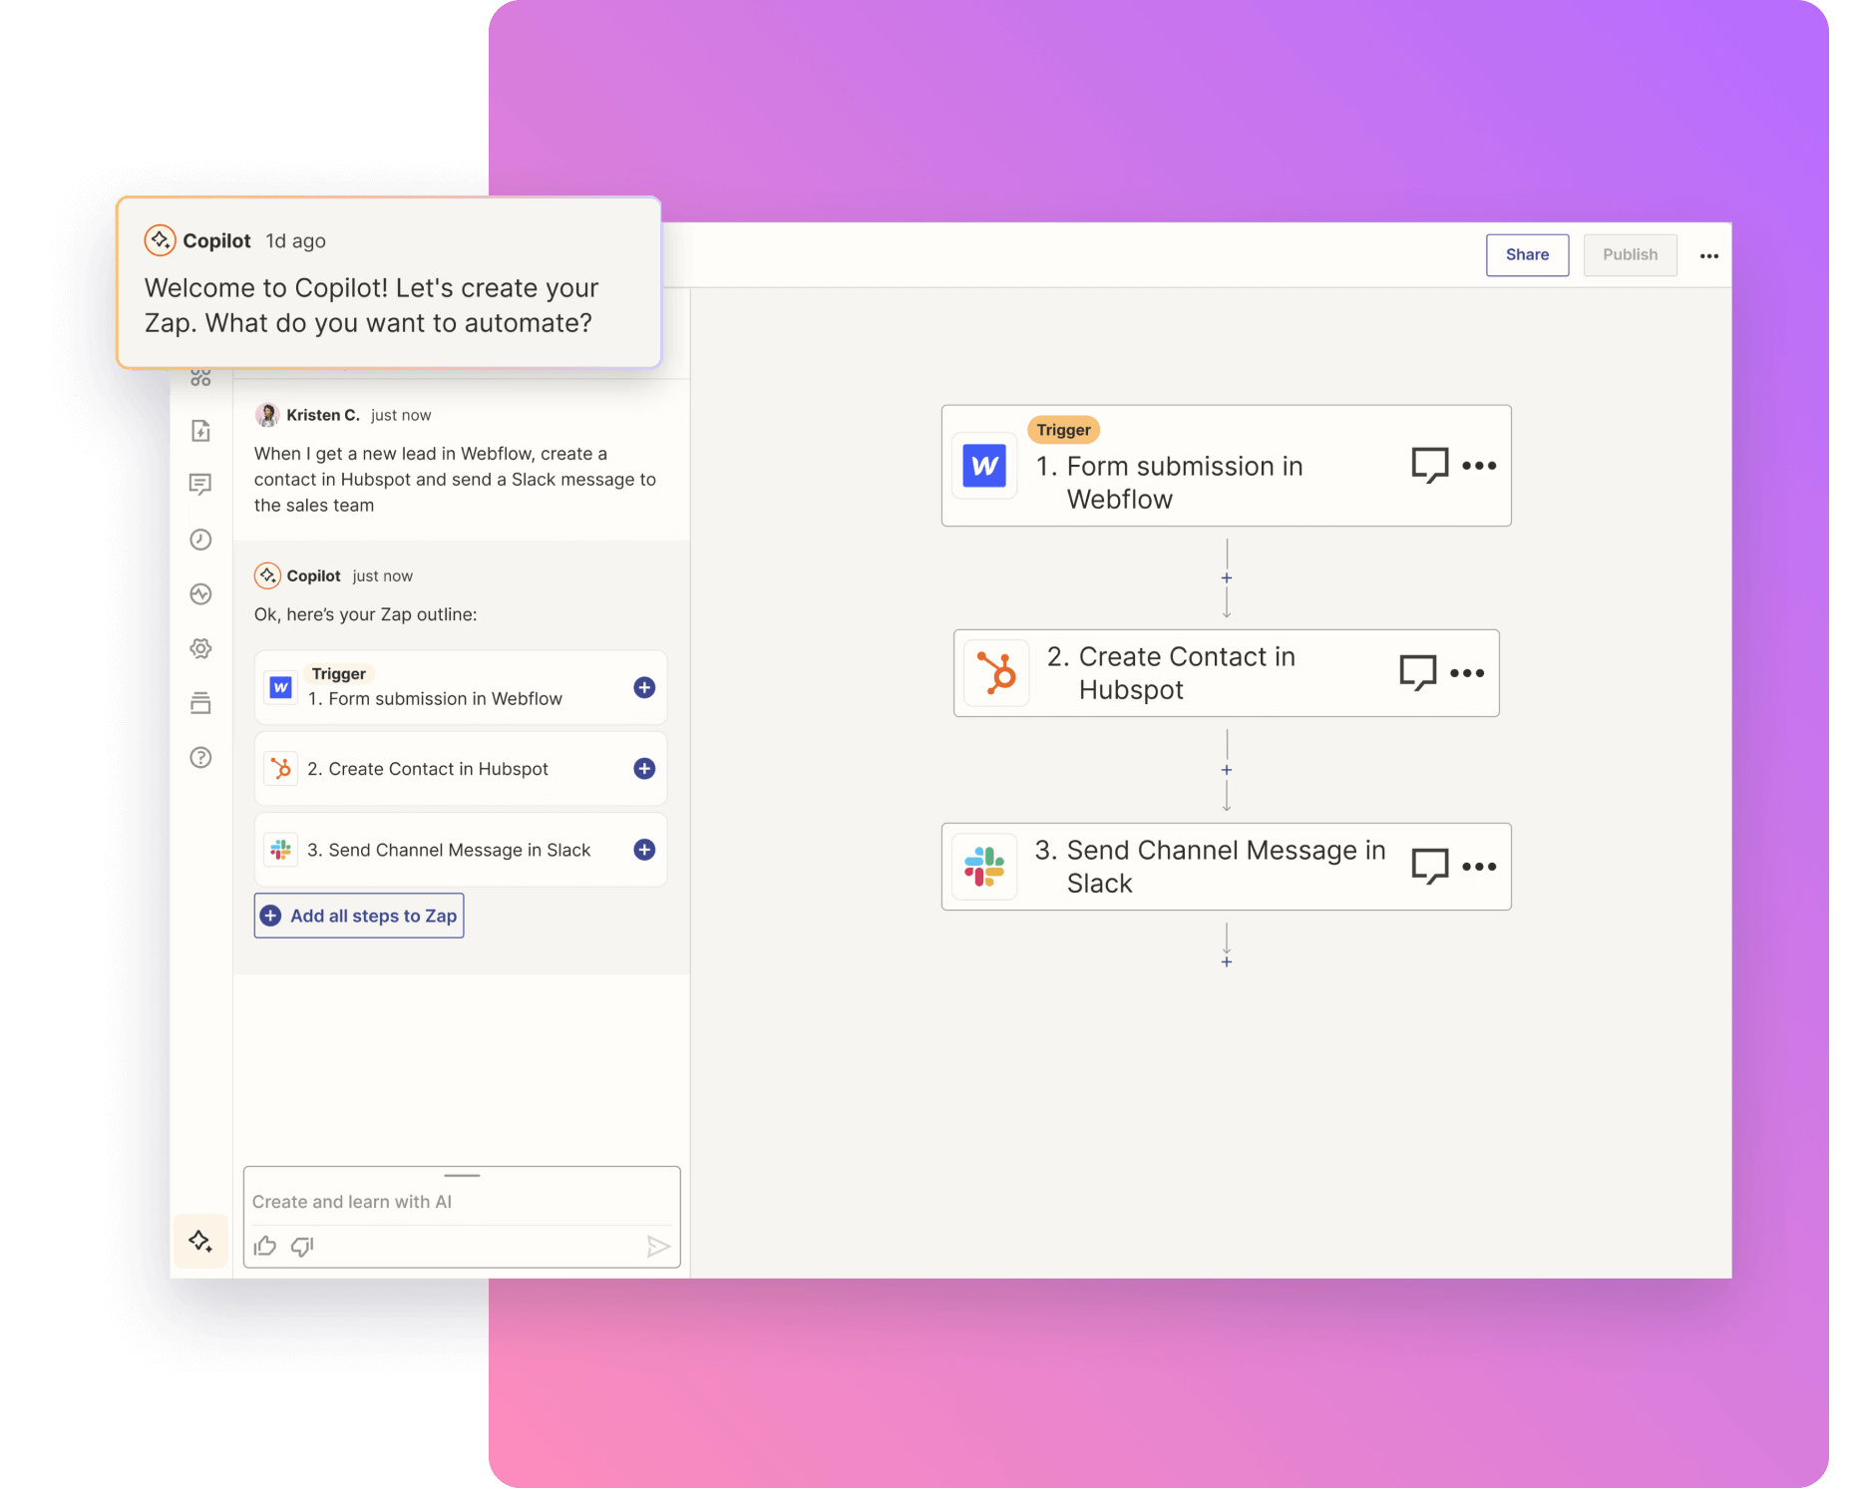Select the Send Channel Message in Slack canvas step
Image resolution: width=1857 pixels, height=1488 pixels.
coord(1227,867)
